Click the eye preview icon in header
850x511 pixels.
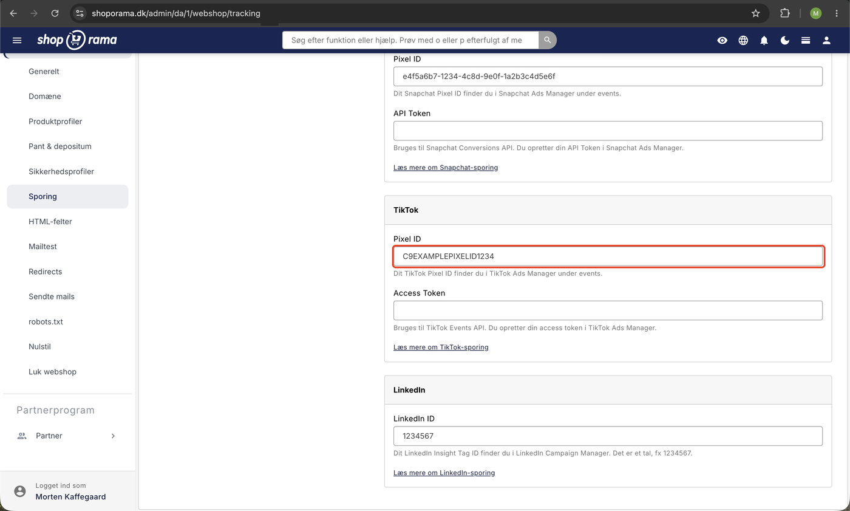coord(722,40)
